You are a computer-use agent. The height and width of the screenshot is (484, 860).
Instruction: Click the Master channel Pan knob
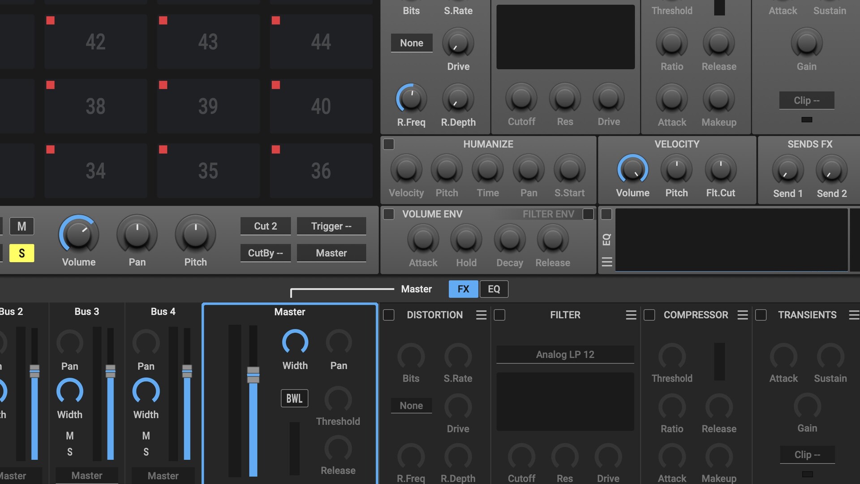339,342
